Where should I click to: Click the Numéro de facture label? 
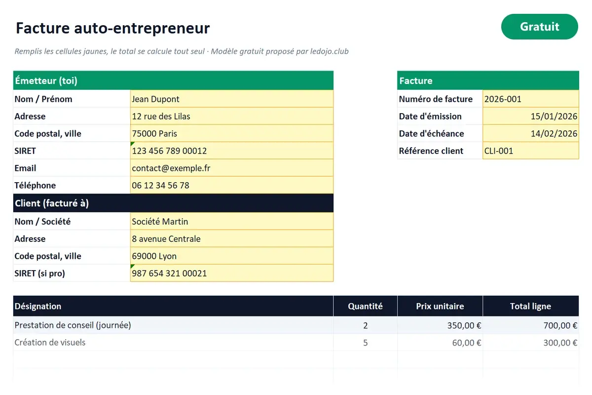pos(436,99)
